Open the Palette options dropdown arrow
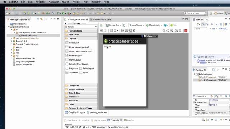The width and height of the screenshot is (230, 129). point(96,27)
